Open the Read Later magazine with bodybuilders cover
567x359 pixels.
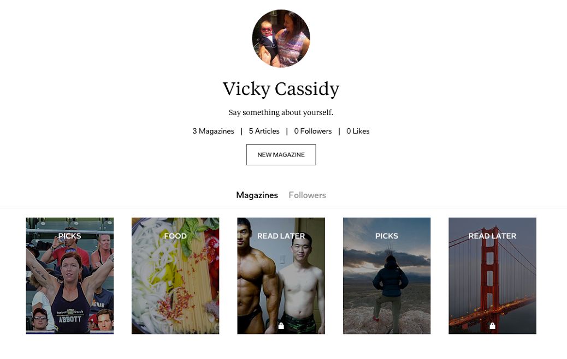[281, 276]
